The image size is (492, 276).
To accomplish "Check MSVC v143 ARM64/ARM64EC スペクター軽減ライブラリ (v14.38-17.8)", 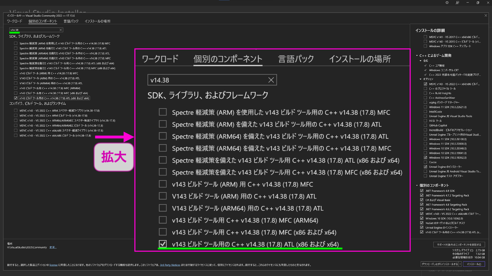I will [x=16, y=120].
